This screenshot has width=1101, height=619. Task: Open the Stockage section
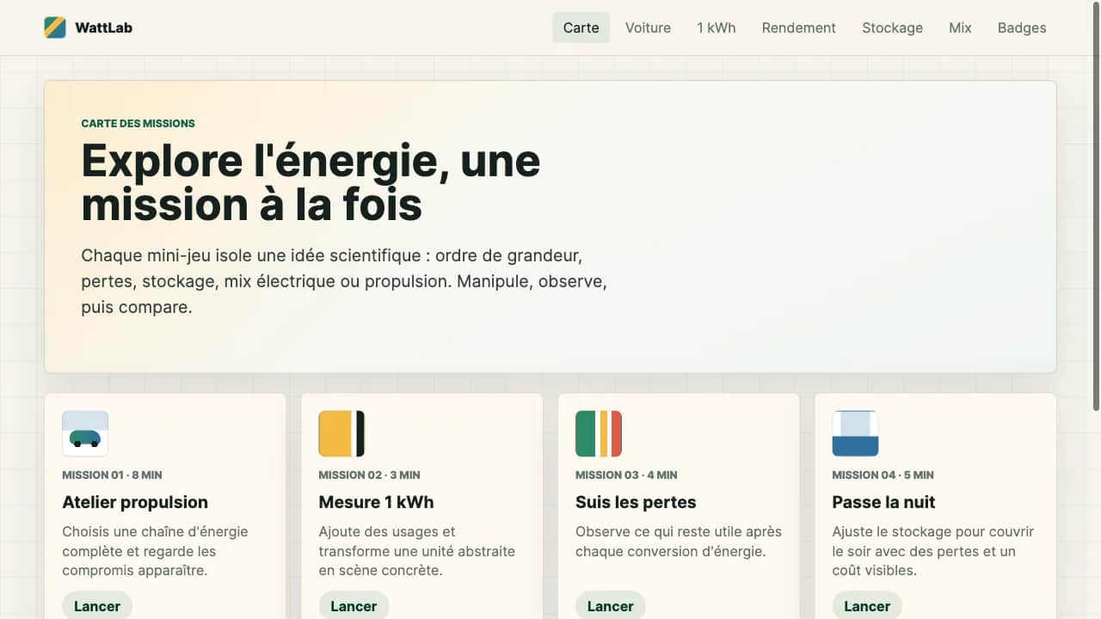892,28
